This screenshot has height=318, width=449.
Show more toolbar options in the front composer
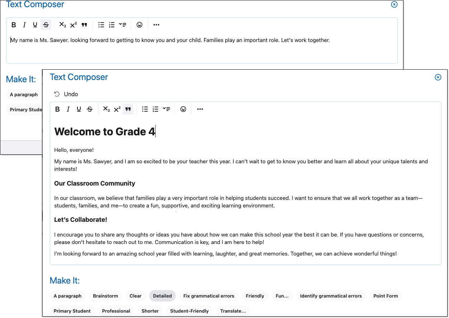click(x=200, y=109)
